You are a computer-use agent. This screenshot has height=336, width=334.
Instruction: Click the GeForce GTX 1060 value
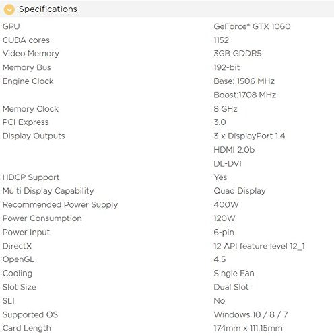(252, 26)
